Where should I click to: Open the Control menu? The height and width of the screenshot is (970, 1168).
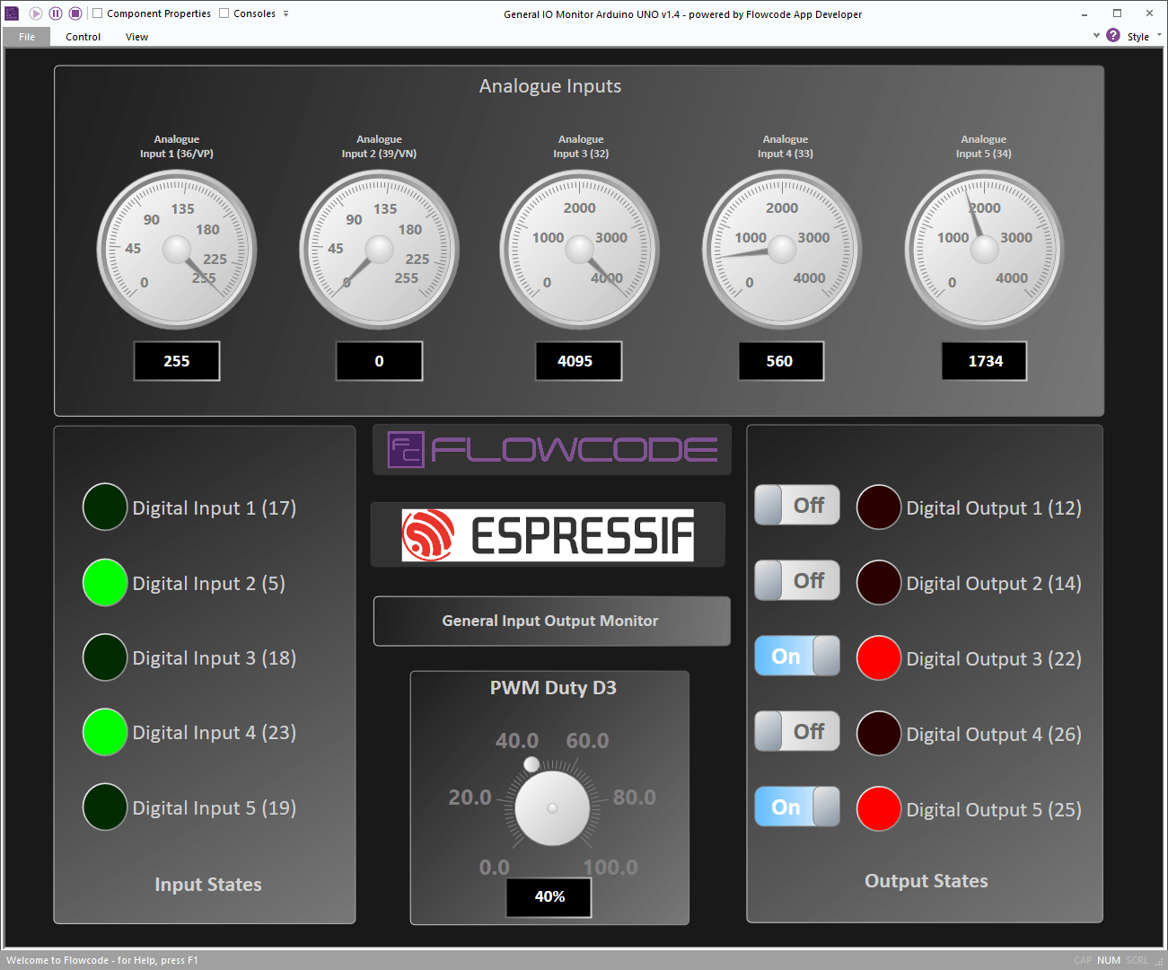pyautogui.click(x=83, y=37)
